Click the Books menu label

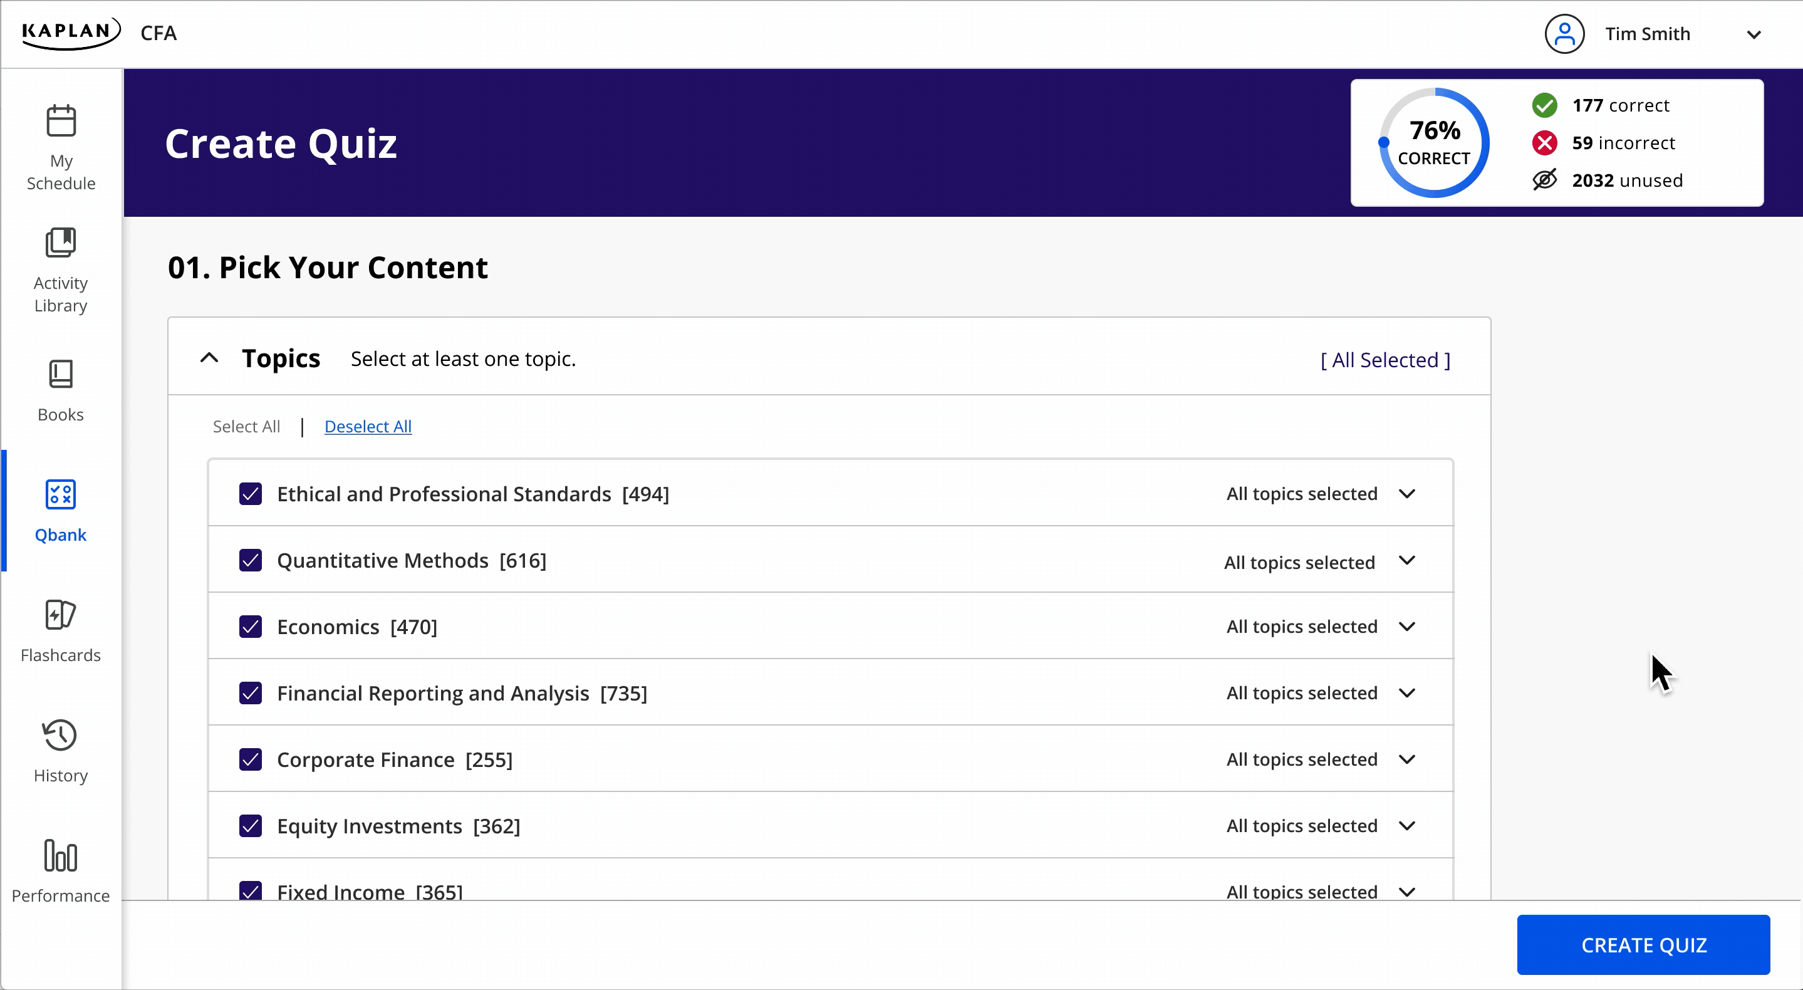(61, 414)
